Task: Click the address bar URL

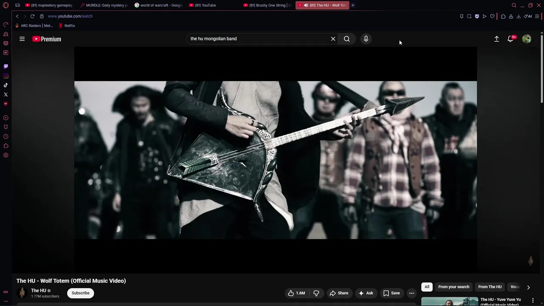Action: click(x=70, y=16)
